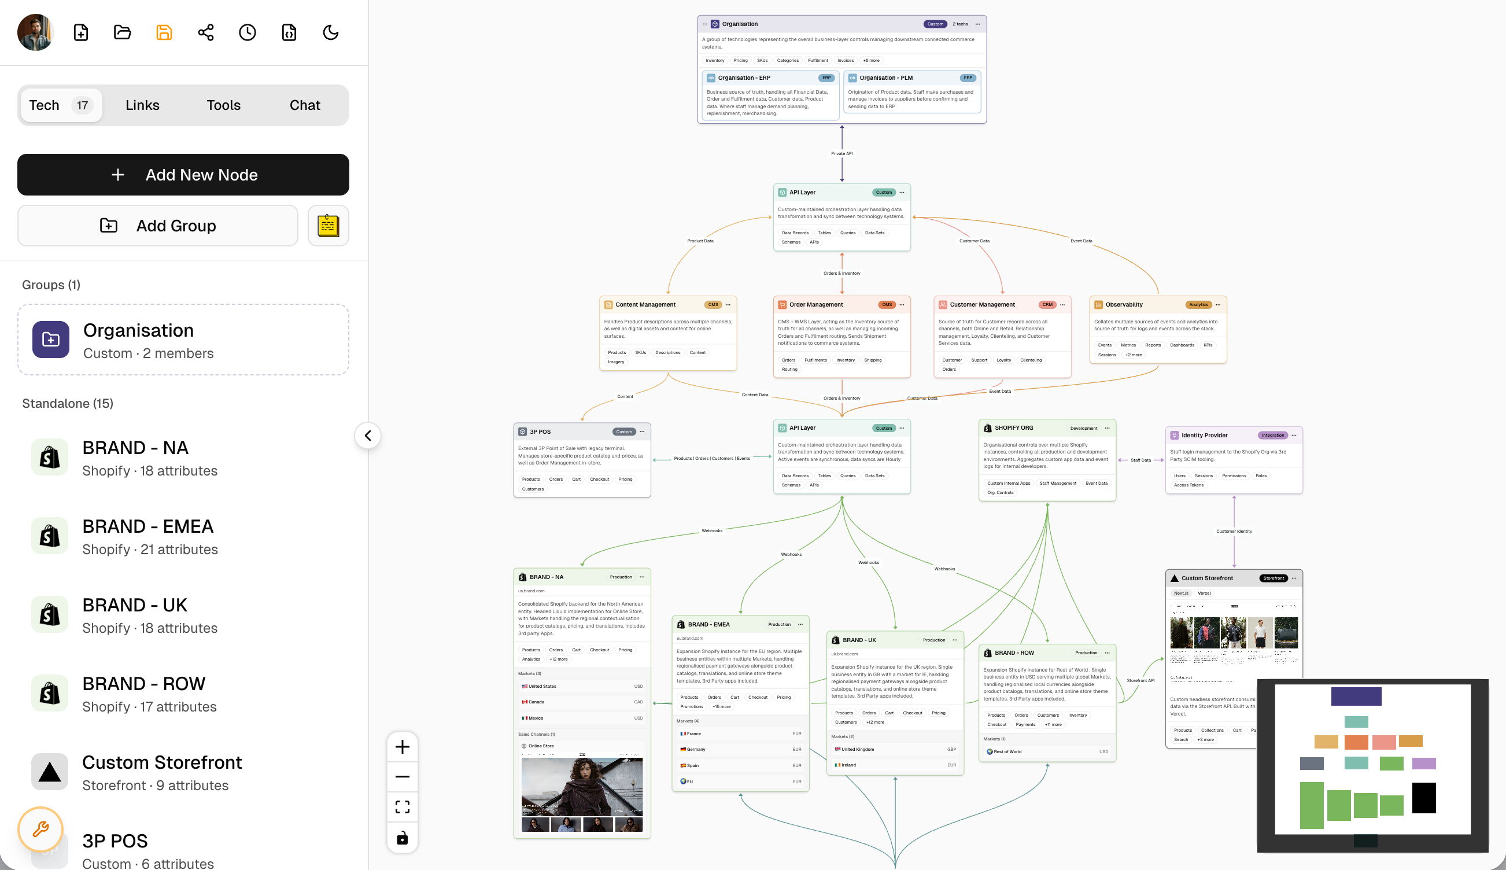Click the orange wrench button
Viewport: 1506px width, 870px height.
tap(40, 829)
